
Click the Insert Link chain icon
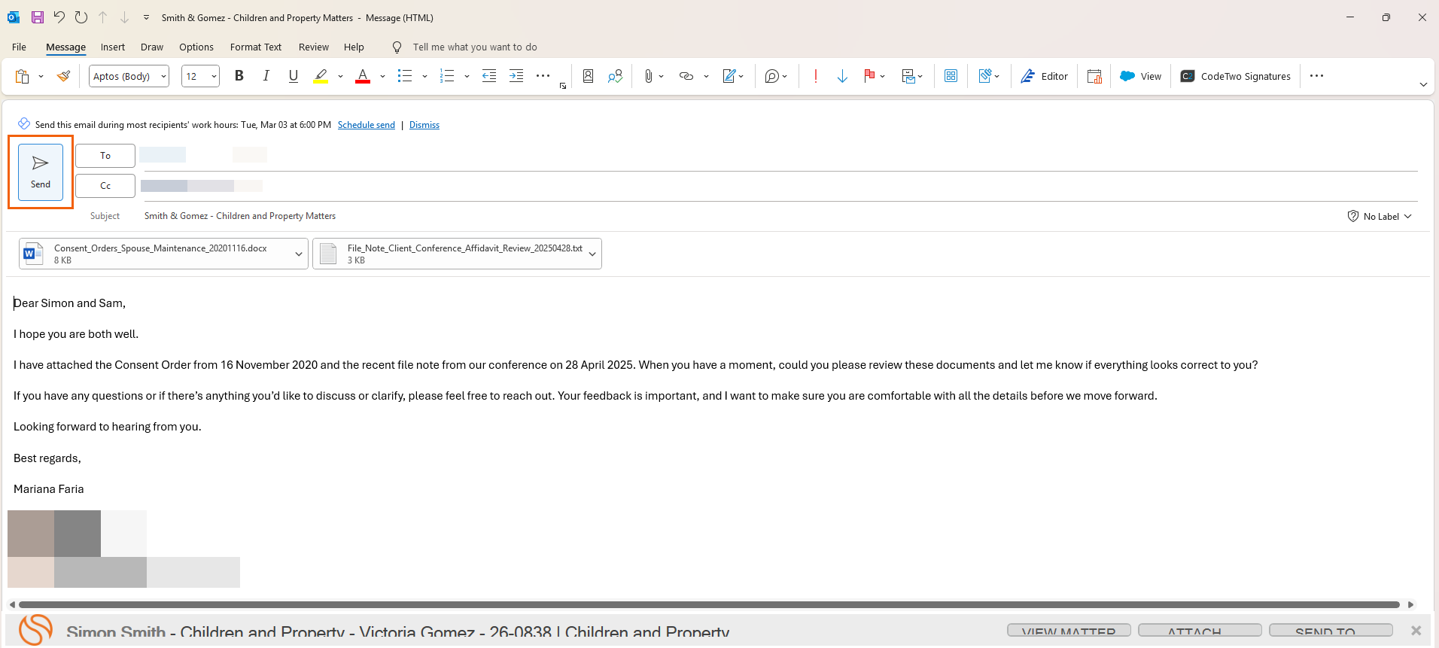686,76
